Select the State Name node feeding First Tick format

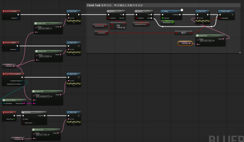coord(18,139)
